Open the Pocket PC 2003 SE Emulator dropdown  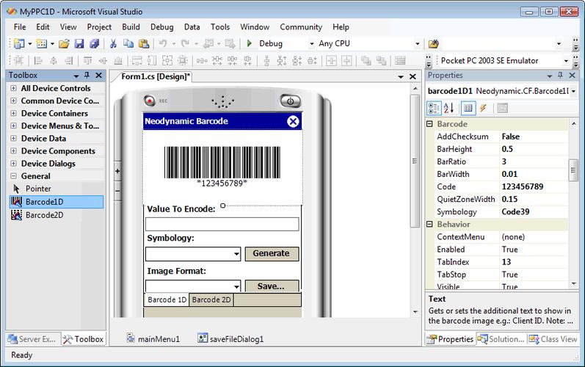coord(566,61)
